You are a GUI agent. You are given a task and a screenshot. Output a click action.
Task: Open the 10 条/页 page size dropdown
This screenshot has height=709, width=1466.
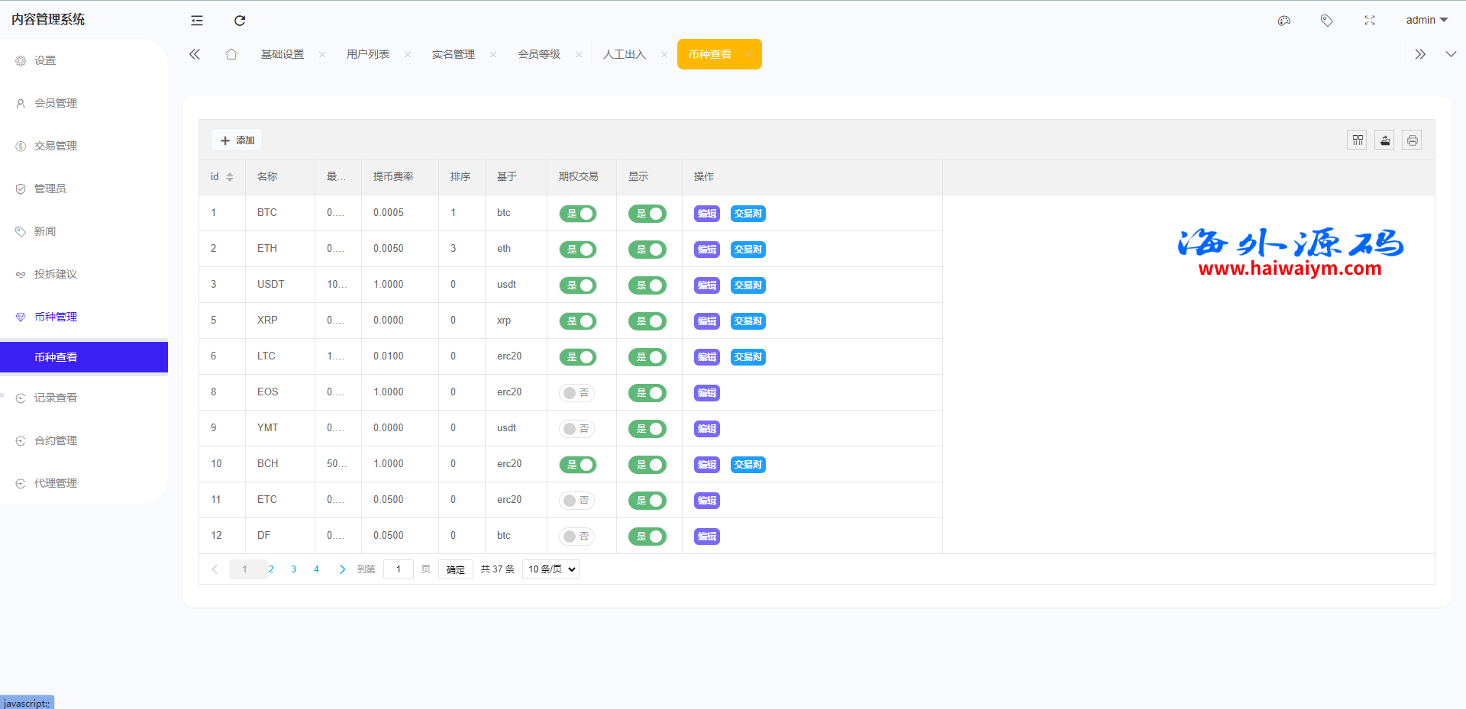[x=551, y=569]
